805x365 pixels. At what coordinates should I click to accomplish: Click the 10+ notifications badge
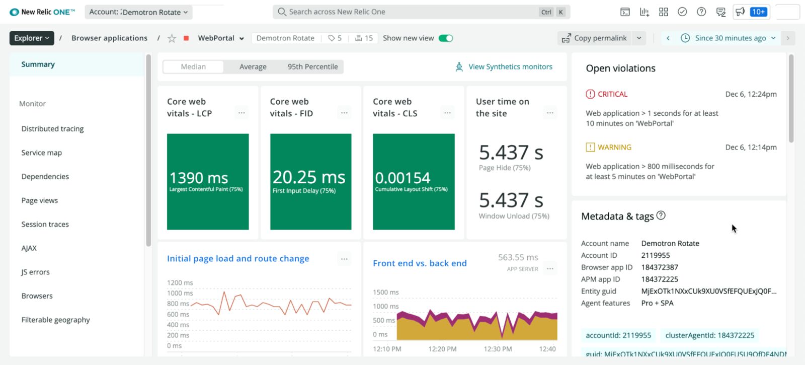(759, 12)
